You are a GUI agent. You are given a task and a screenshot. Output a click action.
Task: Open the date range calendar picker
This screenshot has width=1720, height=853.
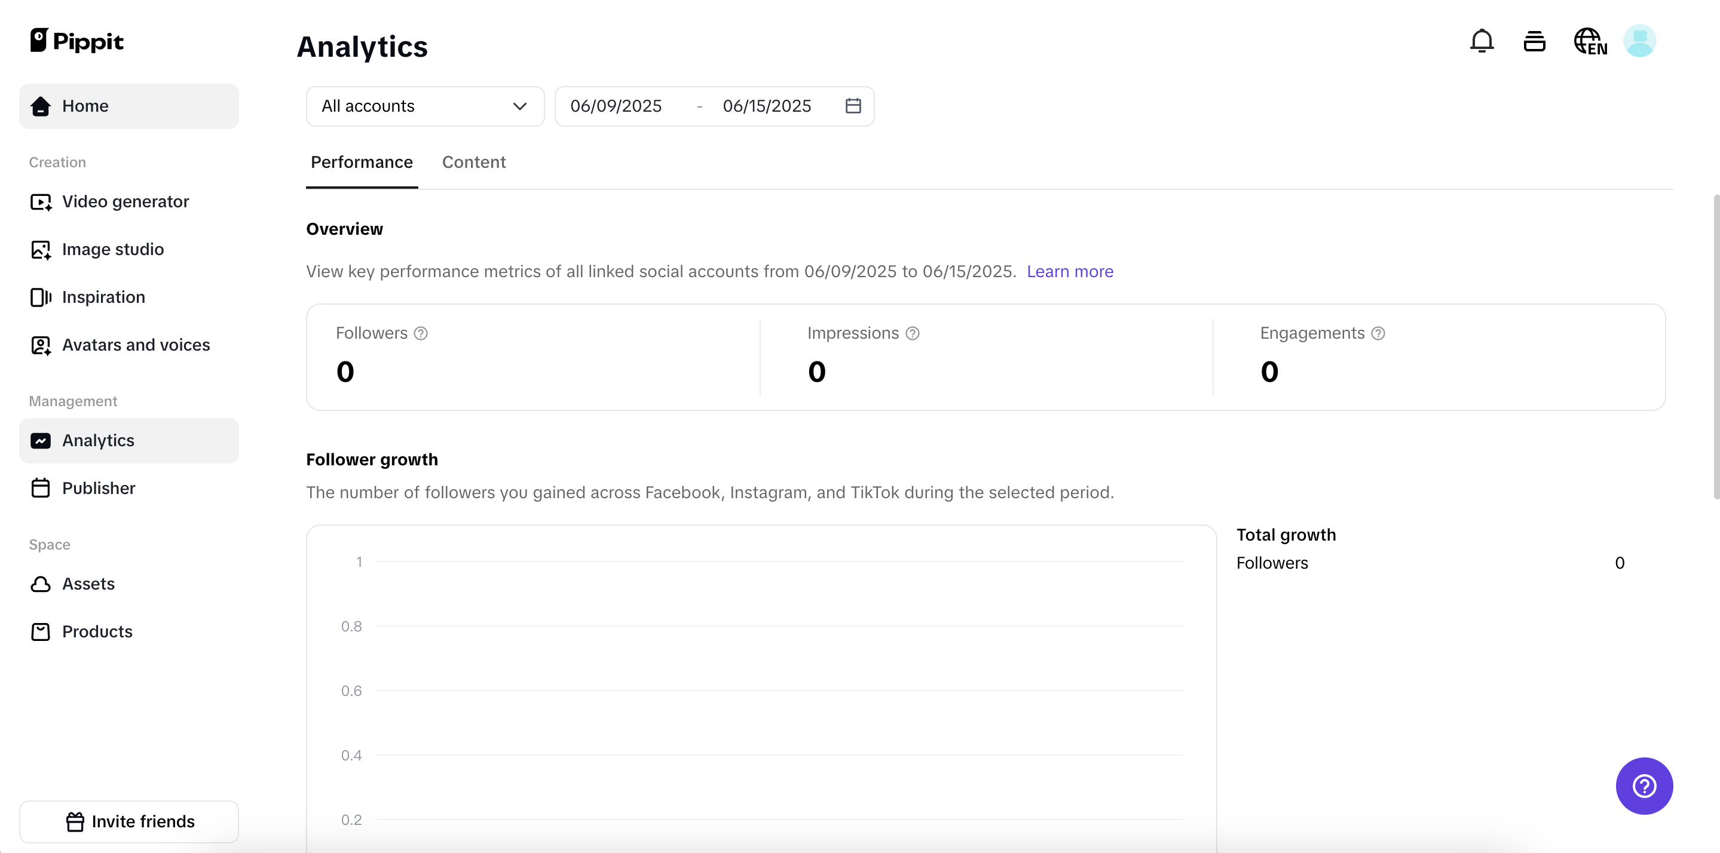853,106
